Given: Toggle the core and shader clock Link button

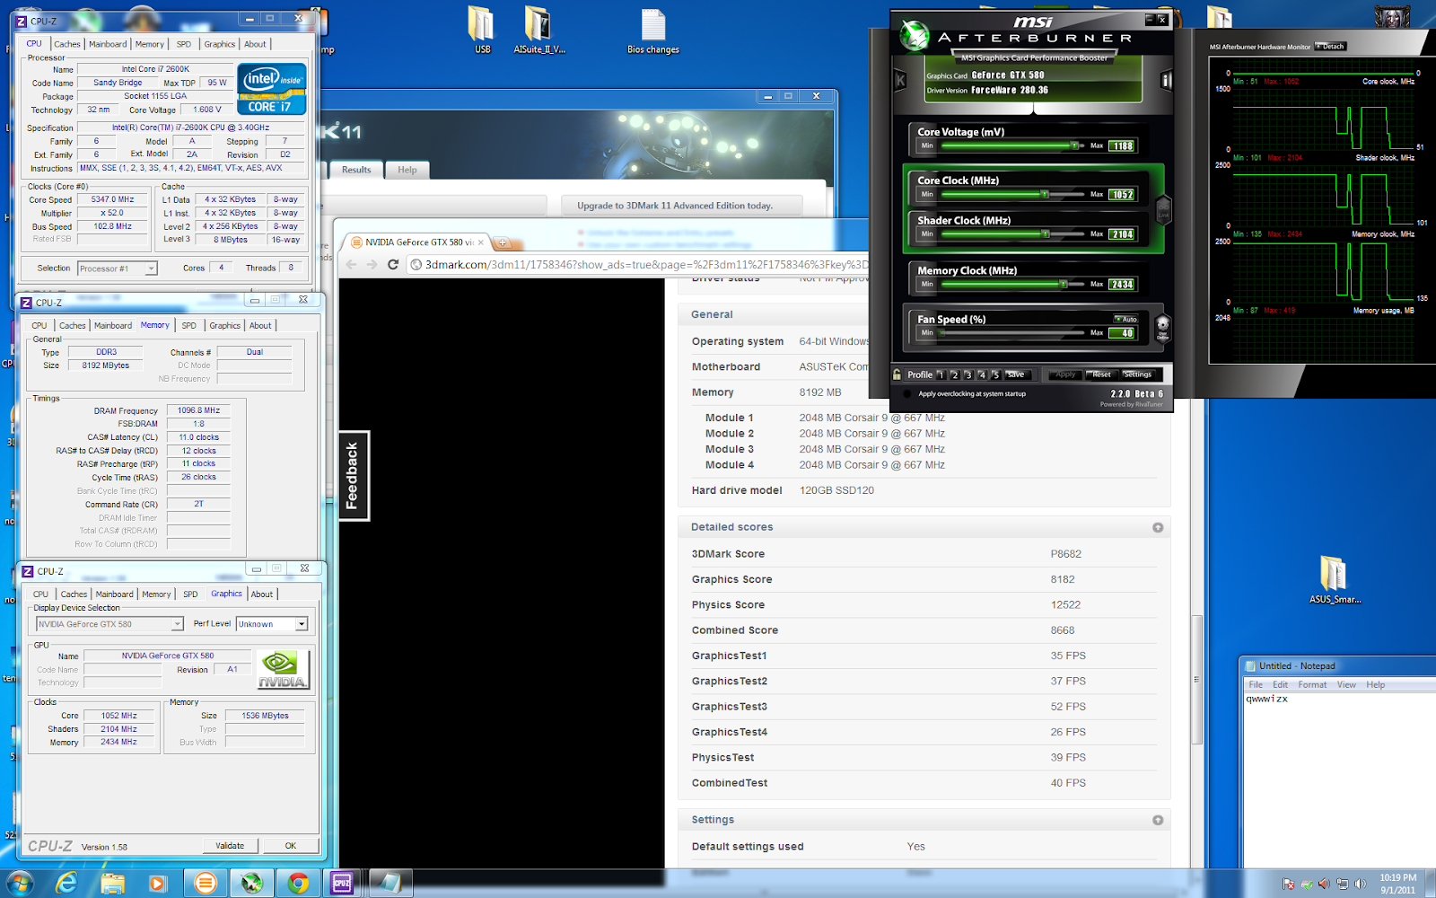Looking at the screenshot, I should (x=1163, y=209).
